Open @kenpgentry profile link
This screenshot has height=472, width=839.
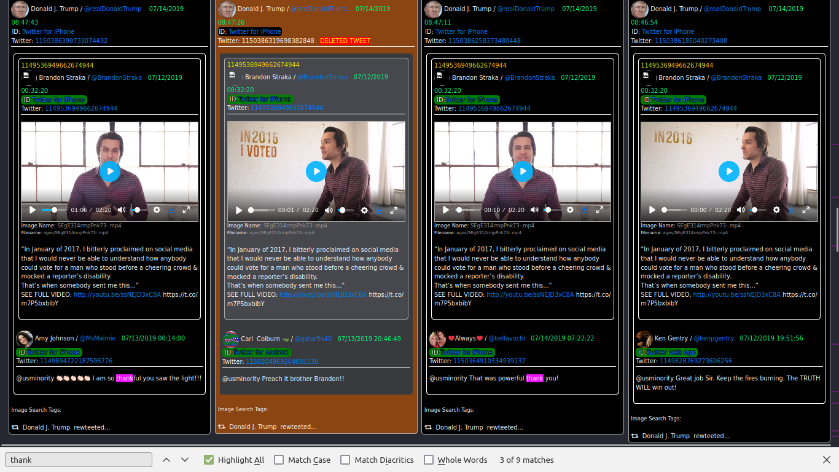coord(714,338)
